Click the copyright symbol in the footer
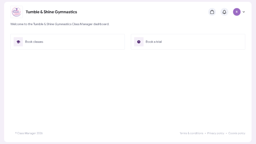The width and height of the screenshot is (256, 144). [x=16, y=133]
